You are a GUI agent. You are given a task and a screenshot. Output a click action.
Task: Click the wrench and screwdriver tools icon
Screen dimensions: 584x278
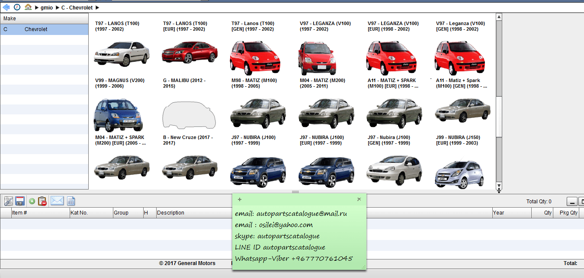8,201
